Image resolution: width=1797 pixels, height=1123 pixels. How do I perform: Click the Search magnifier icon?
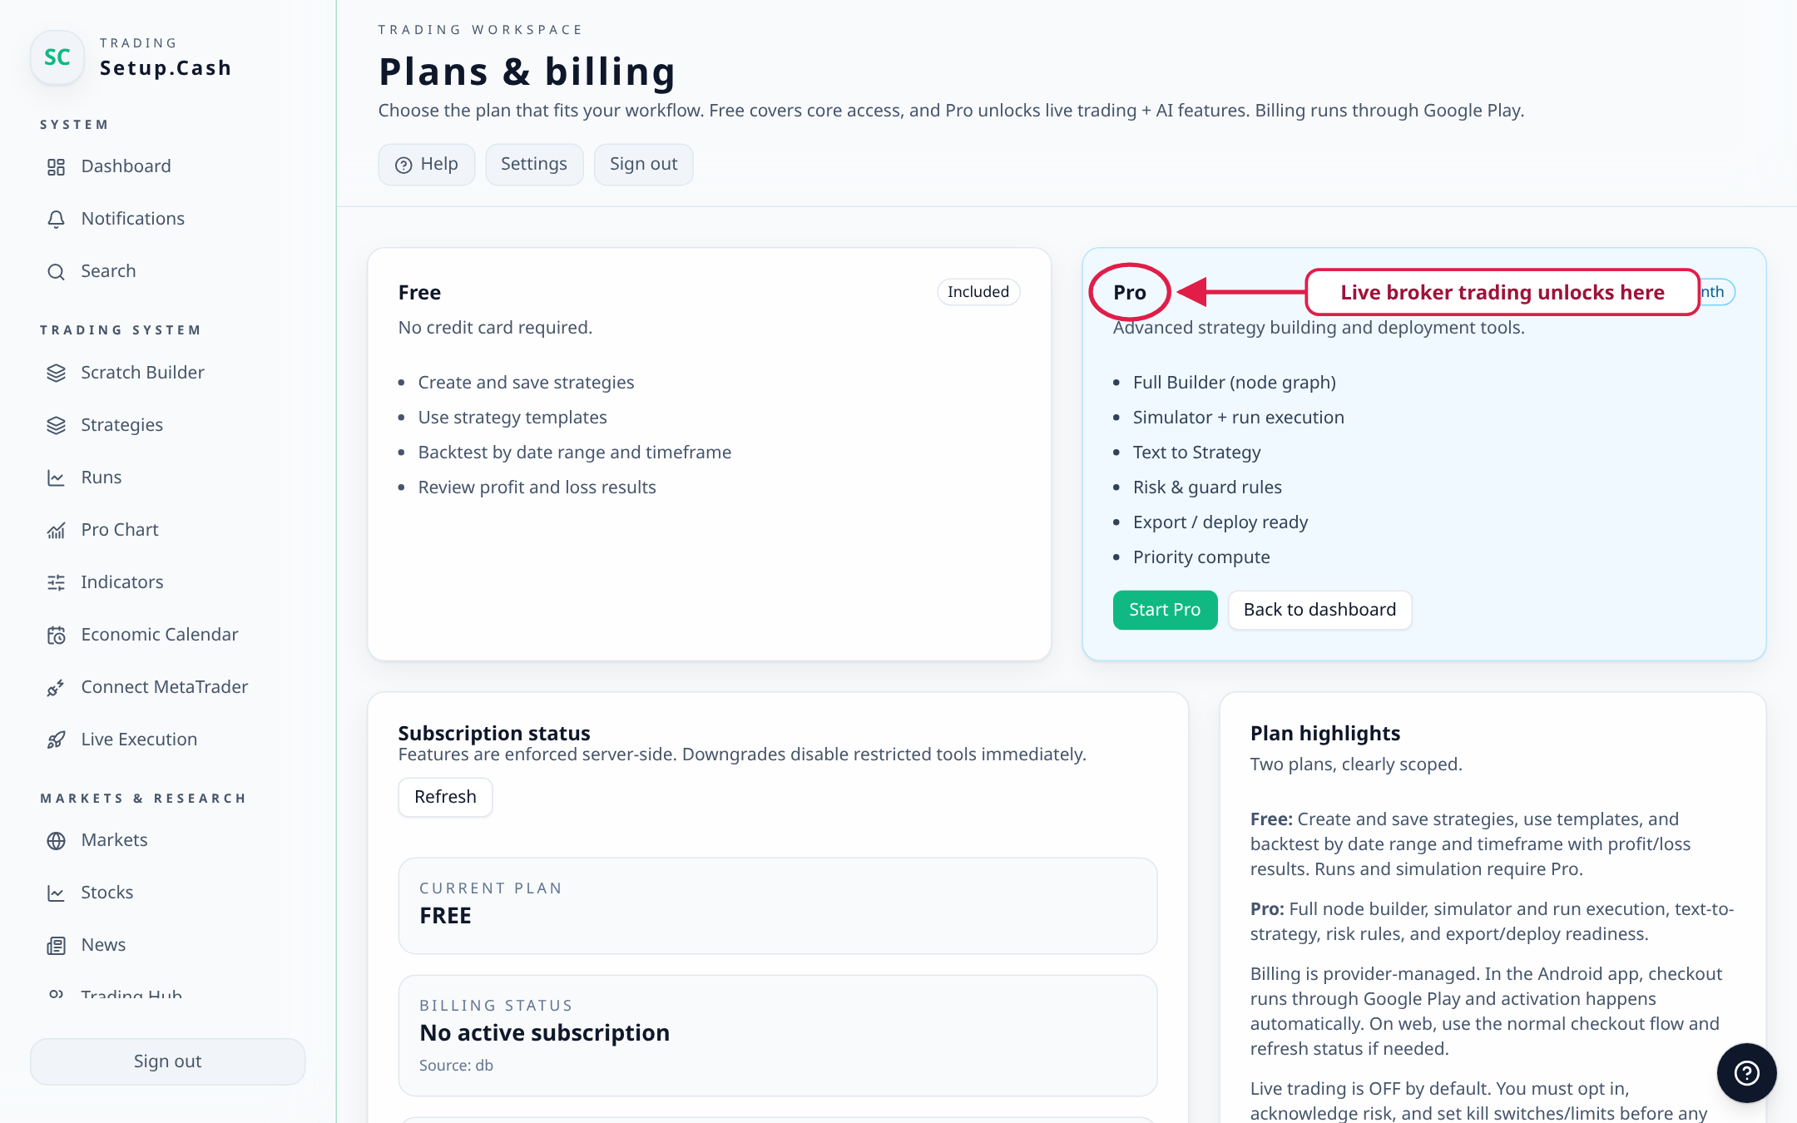(x=56, y=271)
